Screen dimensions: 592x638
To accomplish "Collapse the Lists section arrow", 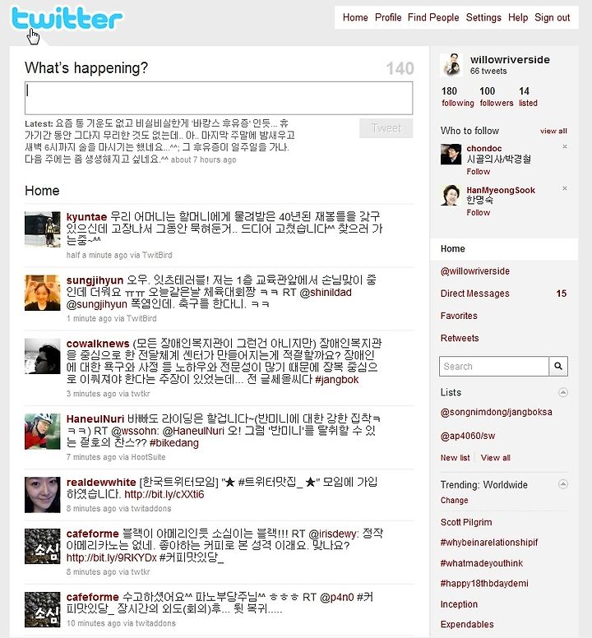I will [x=563, y=392].
